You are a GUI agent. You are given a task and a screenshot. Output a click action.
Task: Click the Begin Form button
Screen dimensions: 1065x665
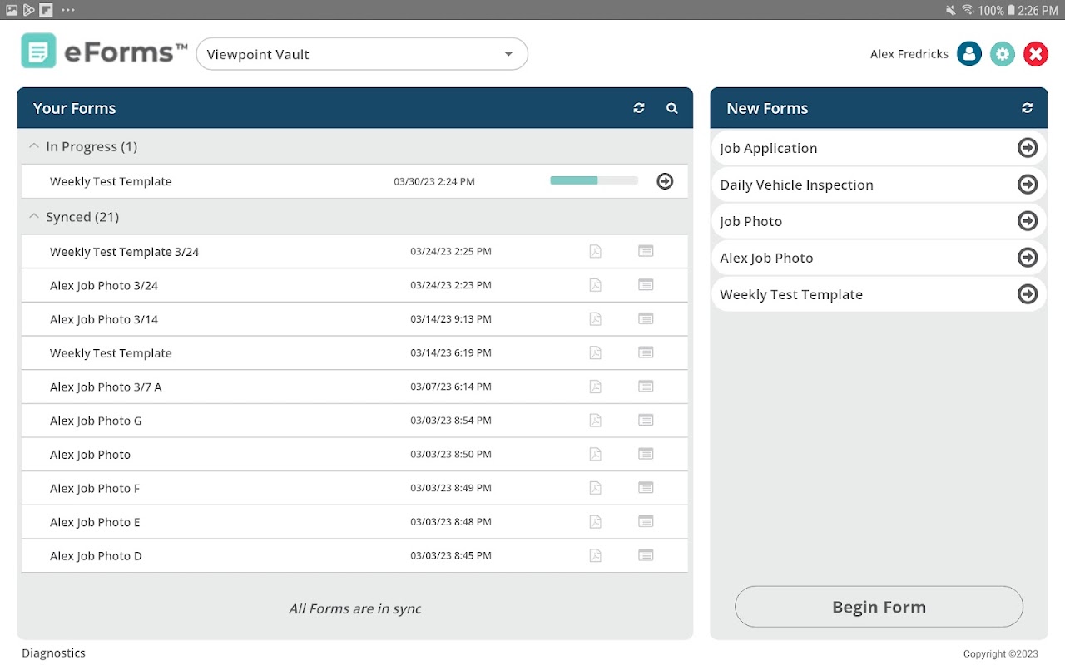pyautogui.click(x=879, y=607)
